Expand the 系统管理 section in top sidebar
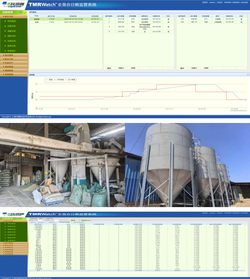The image size is (250, 279). coord(14,74)
